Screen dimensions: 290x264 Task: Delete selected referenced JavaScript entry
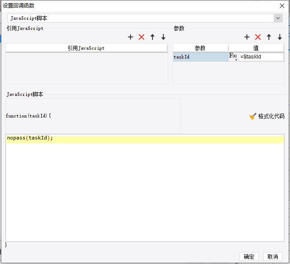[x=141, y=37]
